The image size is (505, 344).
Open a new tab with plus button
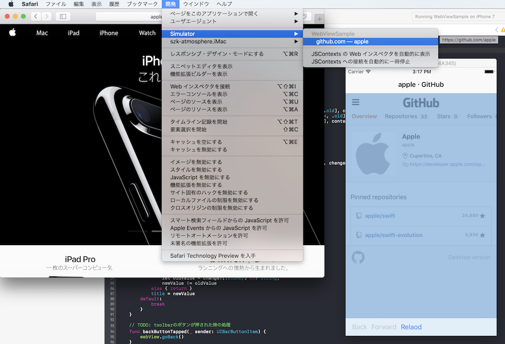pos(319,19)
